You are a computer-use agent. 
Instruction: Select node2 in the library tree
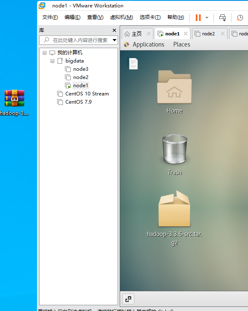click(x=81, y=77)
